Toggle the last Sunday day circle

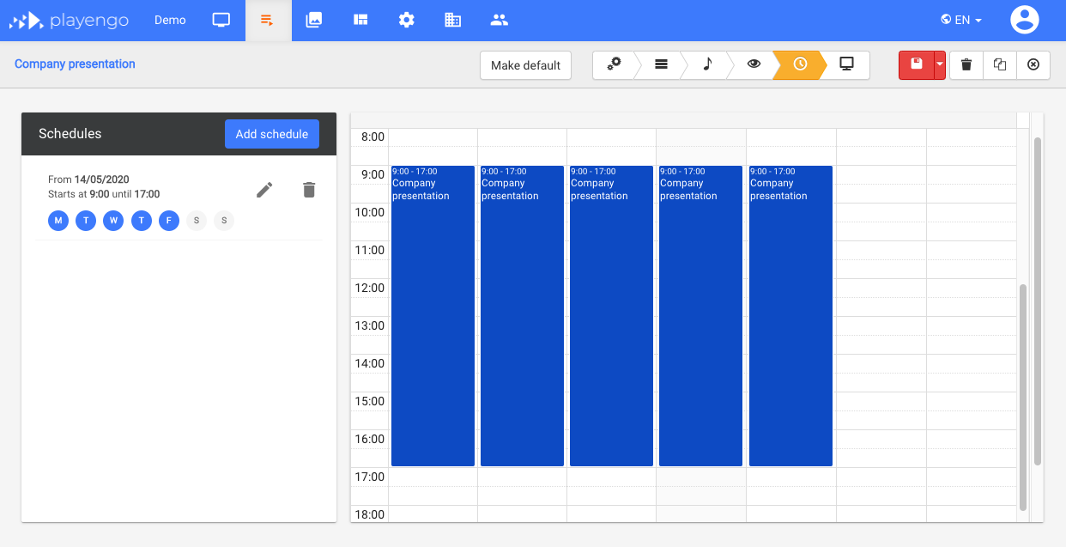click(x=224, y=221)
